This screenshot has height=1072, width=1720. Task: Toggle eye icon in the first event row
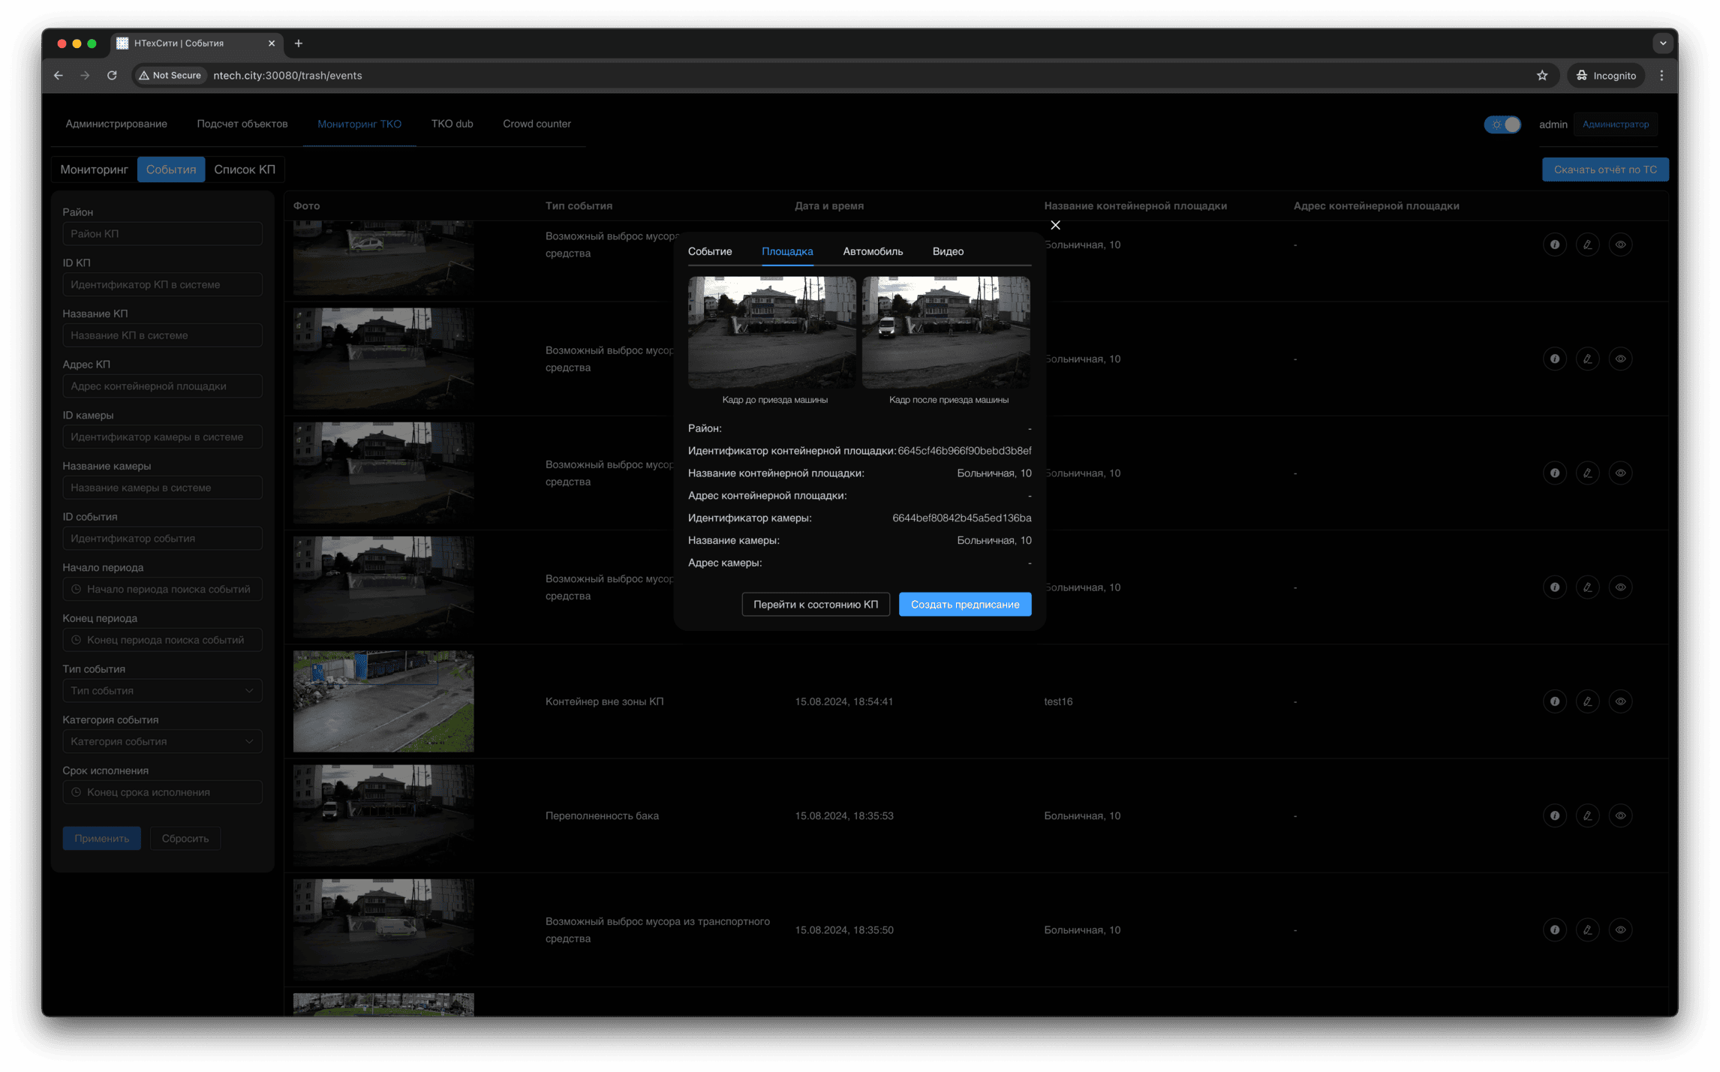[x=1620, y=245]
